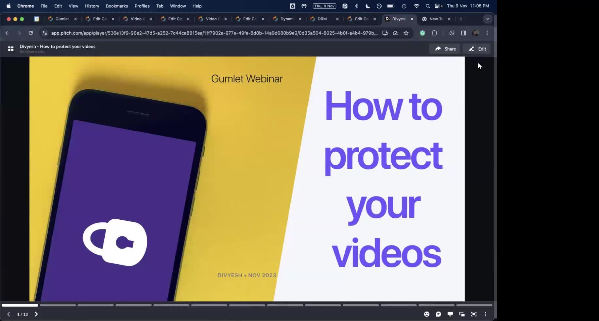Open the speaker notes presenter icon

[x=450, y=314]
